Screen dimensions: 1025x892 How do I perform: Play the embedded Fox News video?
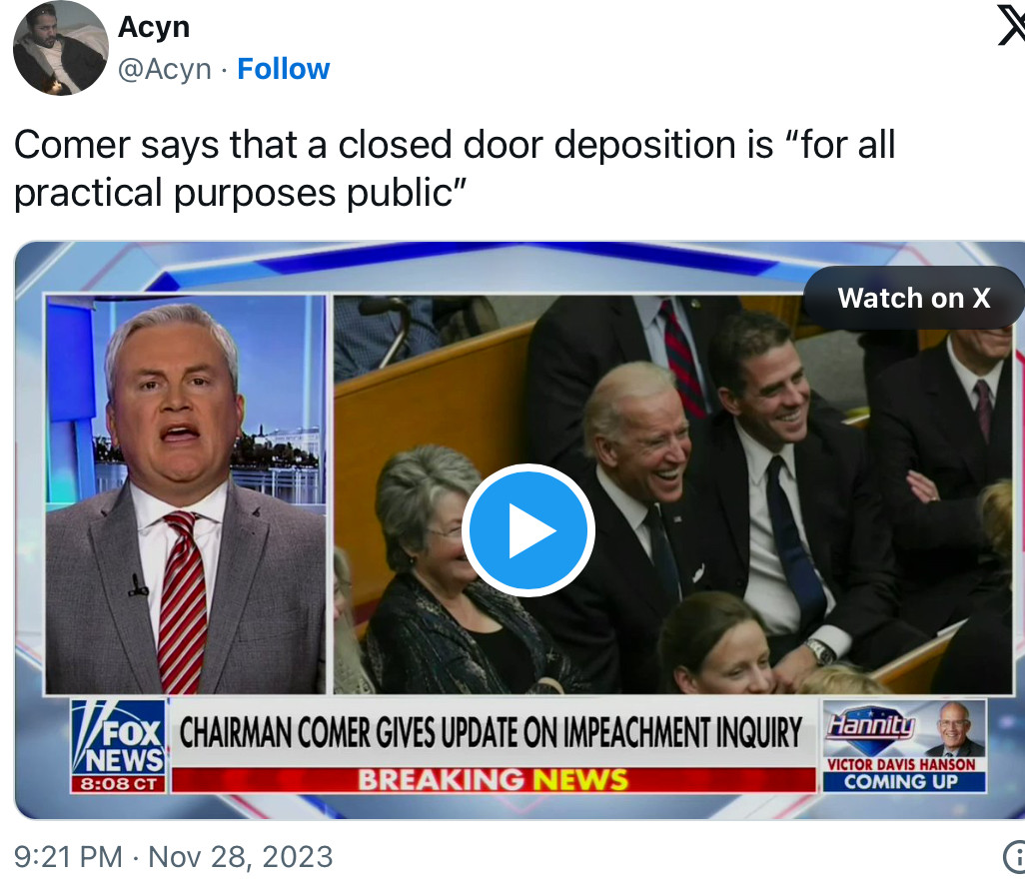(x=528, y=530)
